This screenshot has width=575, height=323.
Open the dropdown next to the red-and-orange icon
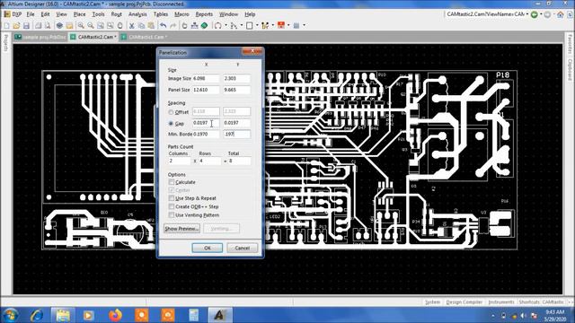point(288,26)
